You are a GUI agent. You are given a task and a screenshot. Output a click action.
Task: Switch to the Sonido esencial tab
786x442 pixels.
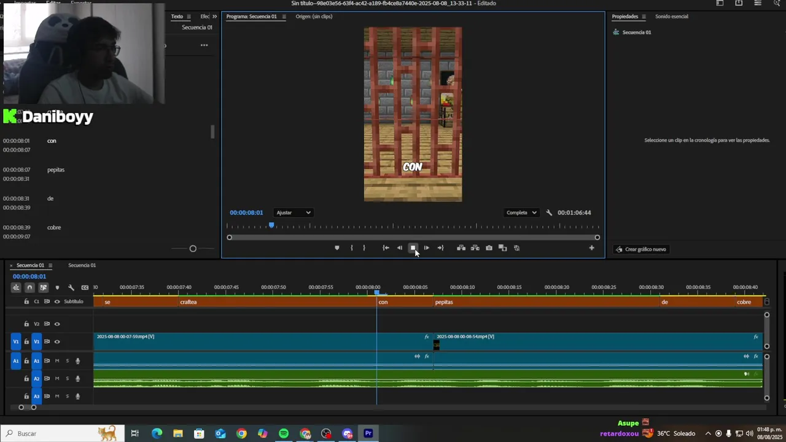tap(671, 17)
